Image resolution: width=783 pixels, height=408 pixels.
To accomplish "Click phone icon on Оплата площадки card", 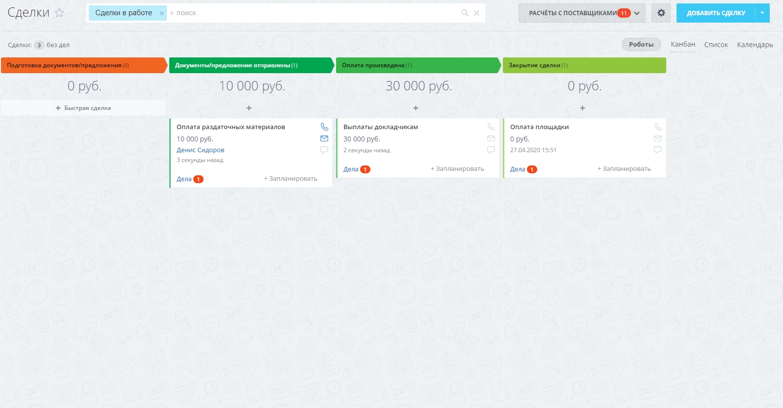I will (658, 127).
